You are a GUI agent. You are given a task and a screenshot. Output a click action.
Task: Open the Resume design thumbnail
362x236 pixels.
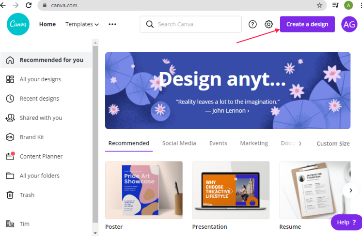315,190
